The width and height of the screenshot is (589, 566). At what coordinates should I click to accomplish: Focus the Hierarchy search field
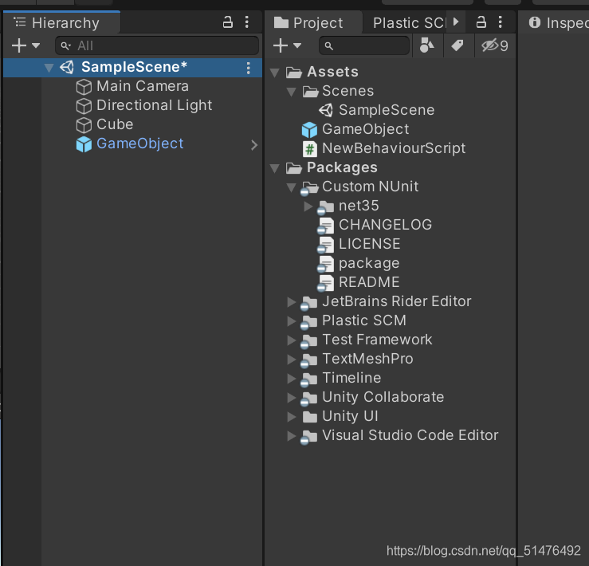coord(157,46)
